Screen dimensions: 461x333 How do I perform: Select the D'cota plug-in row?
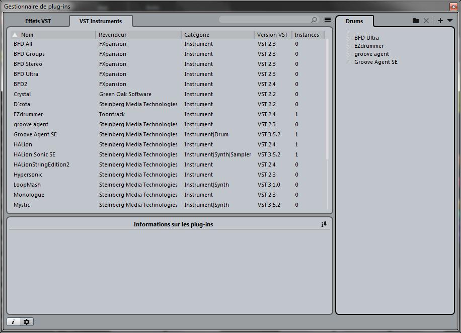coord(168,104)
